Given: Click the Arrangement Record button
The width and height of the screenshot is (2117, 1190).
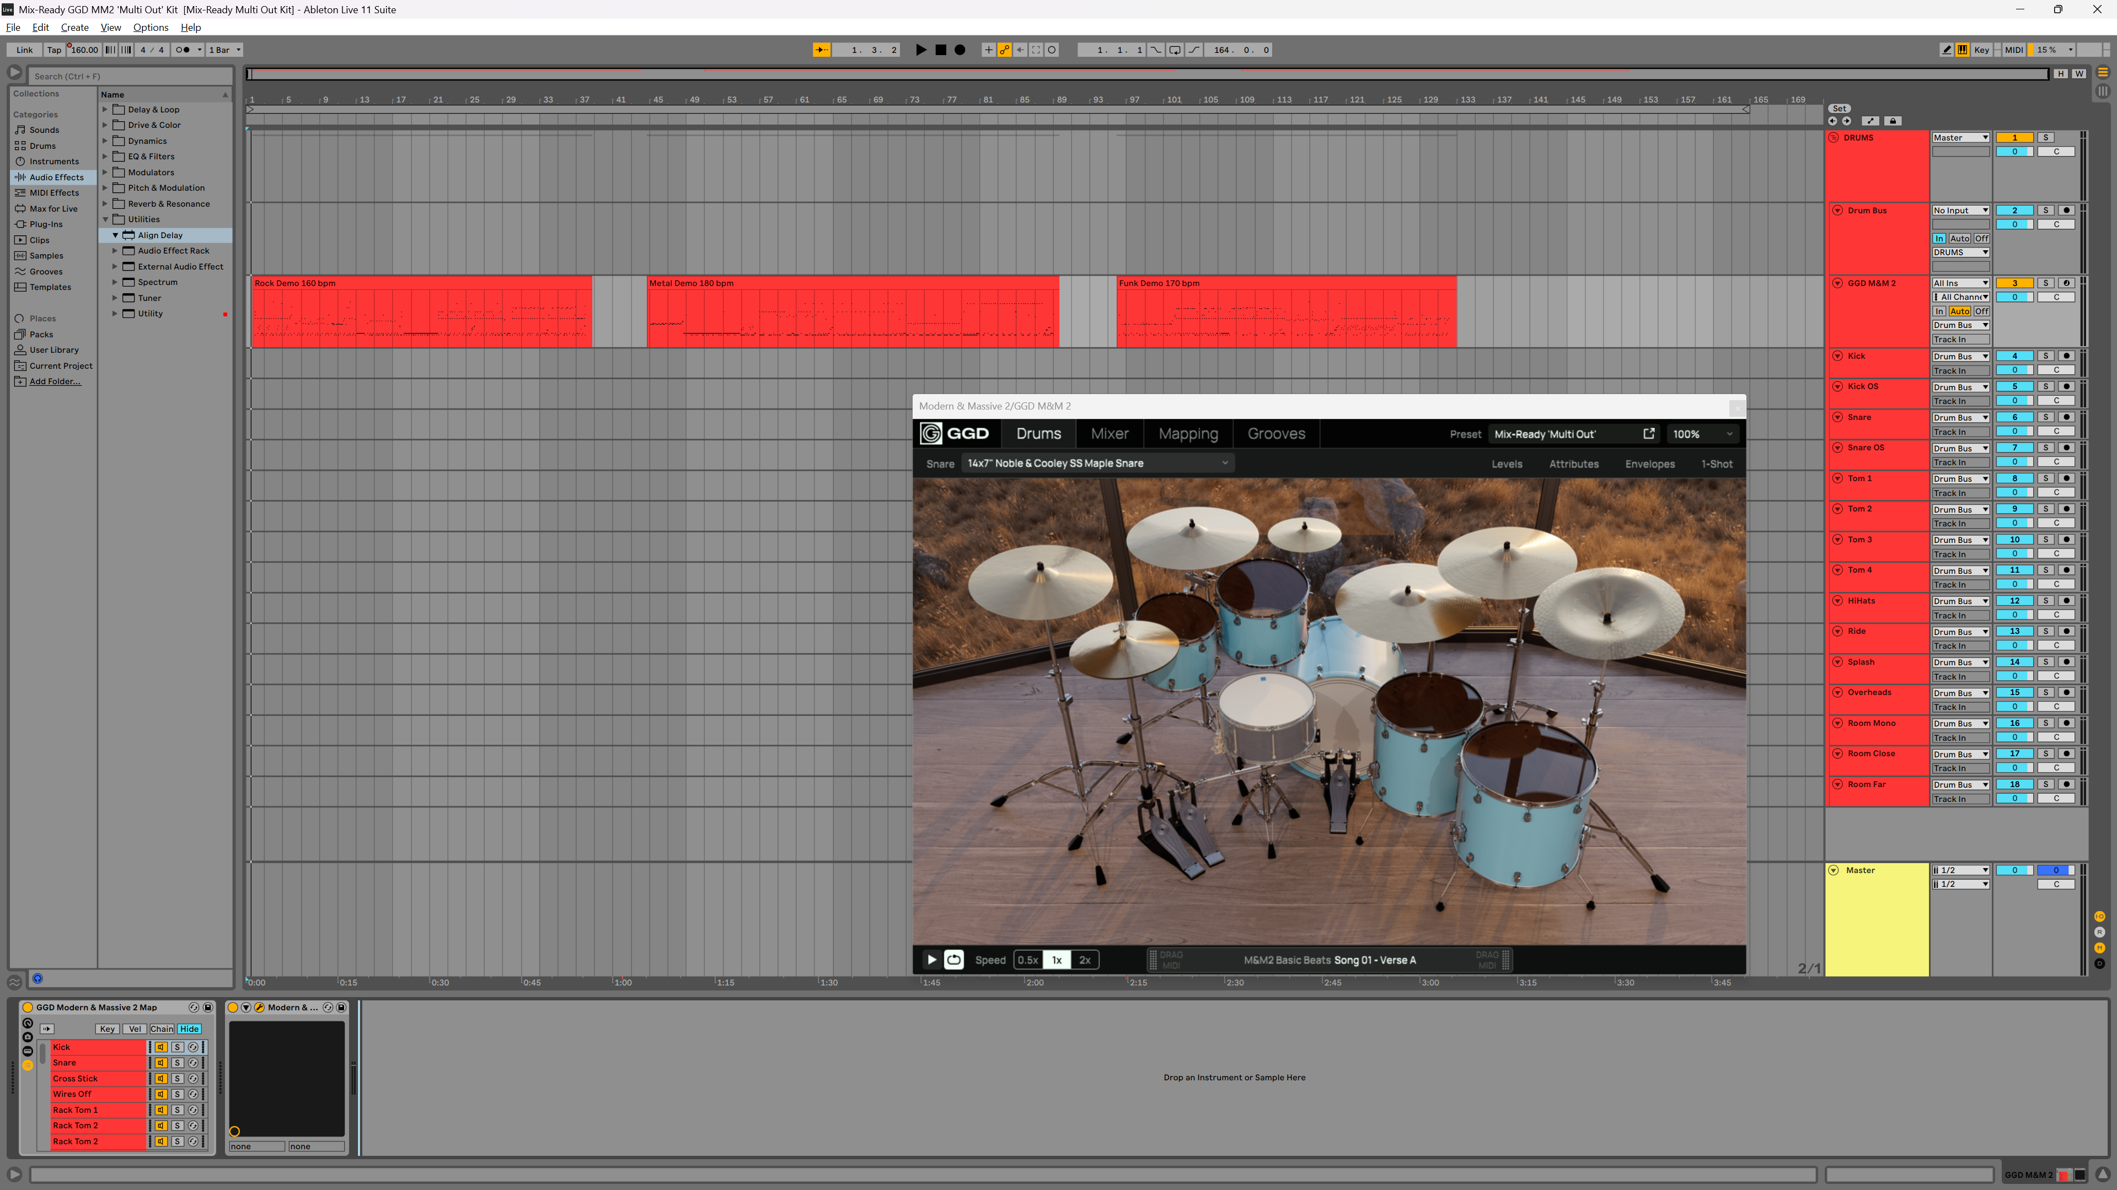Looking at the screenshot, I should (959, 50).
